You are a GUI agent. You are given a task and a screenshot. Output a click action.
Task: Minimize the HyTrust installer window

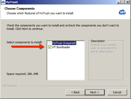coord(118,2)
